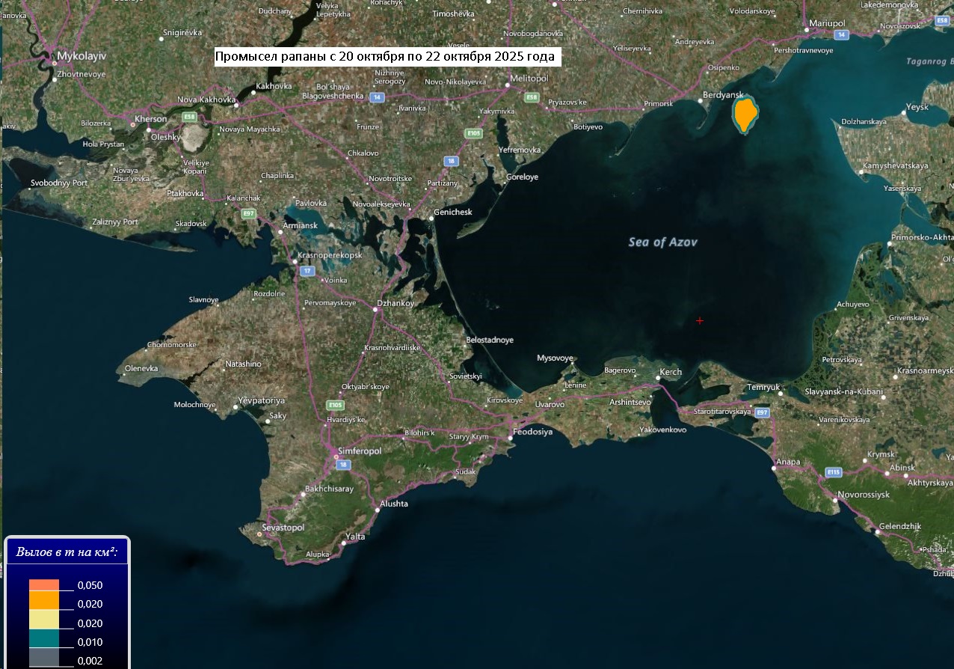Click the Sea of Azov label

[663, 242]
